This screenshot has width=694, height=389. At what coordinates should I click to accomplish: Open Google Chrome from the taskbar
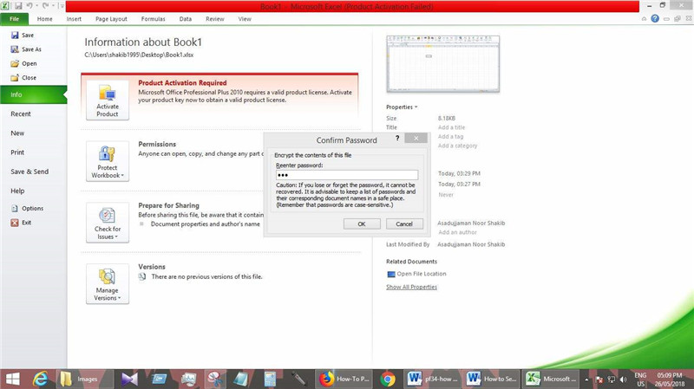tap(388, 379)
